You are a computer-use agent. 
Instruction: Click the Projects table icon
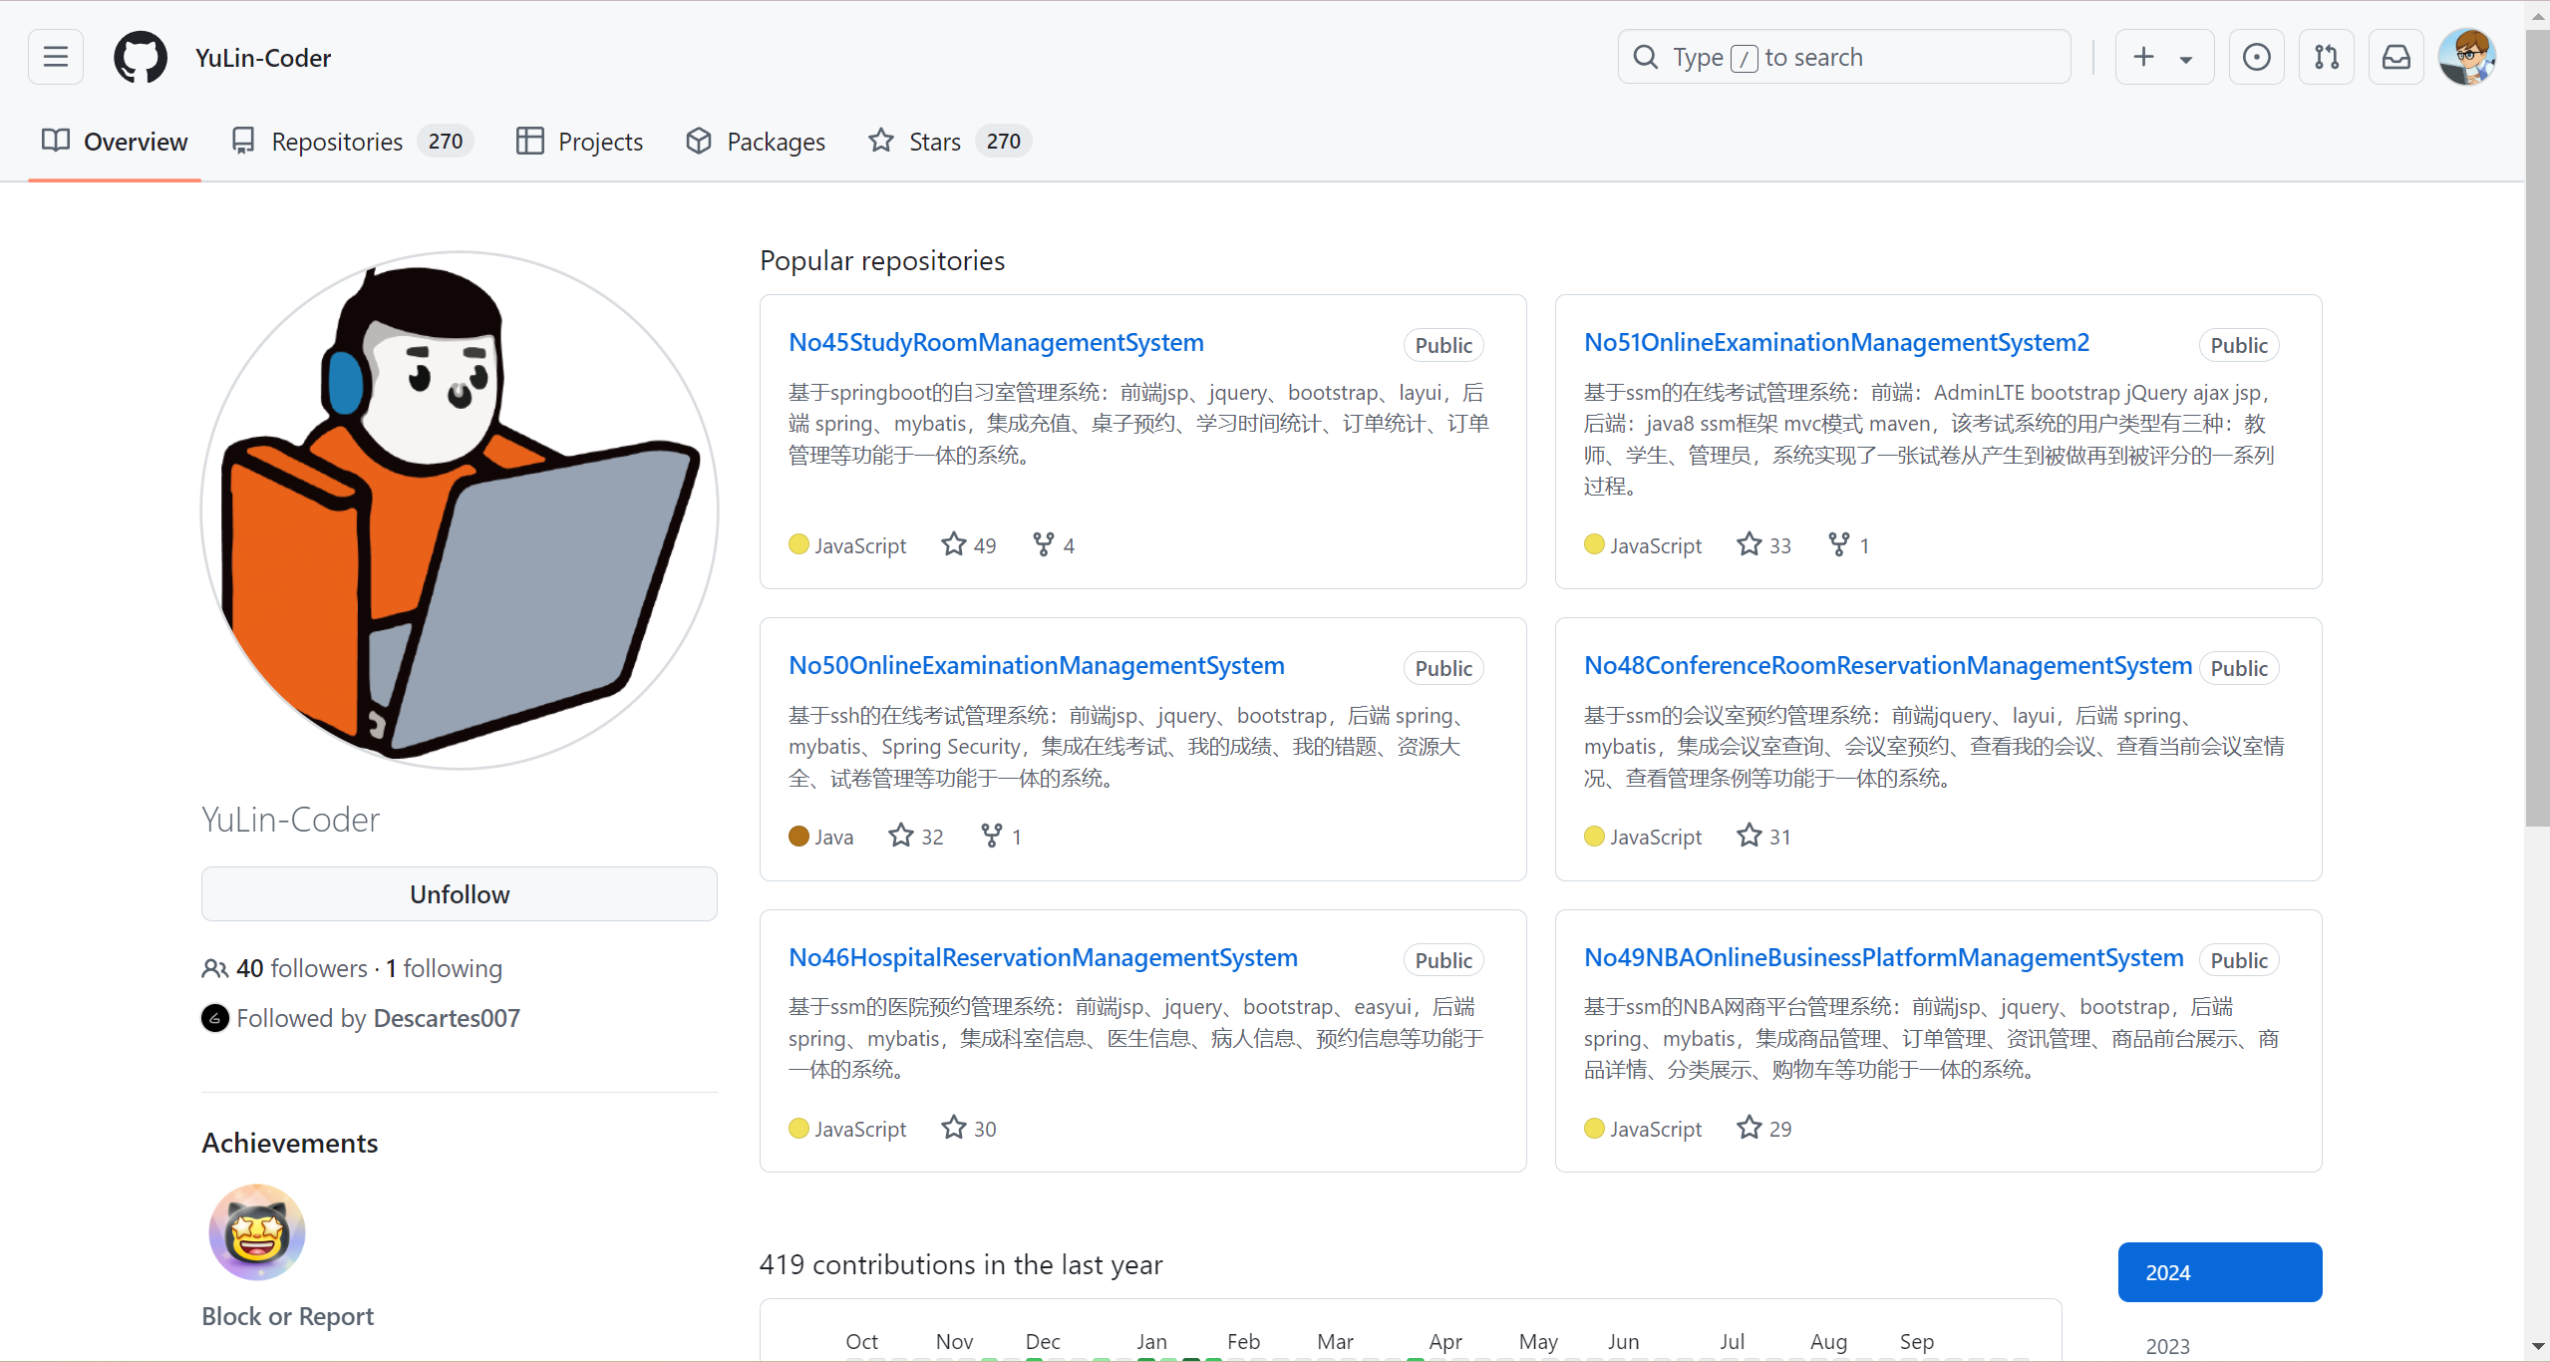click(x=530, y=141)
